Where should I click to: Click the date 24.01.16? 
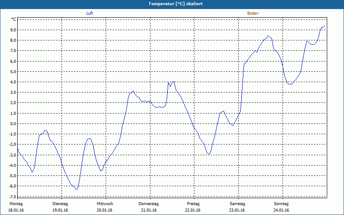[281, 210]
